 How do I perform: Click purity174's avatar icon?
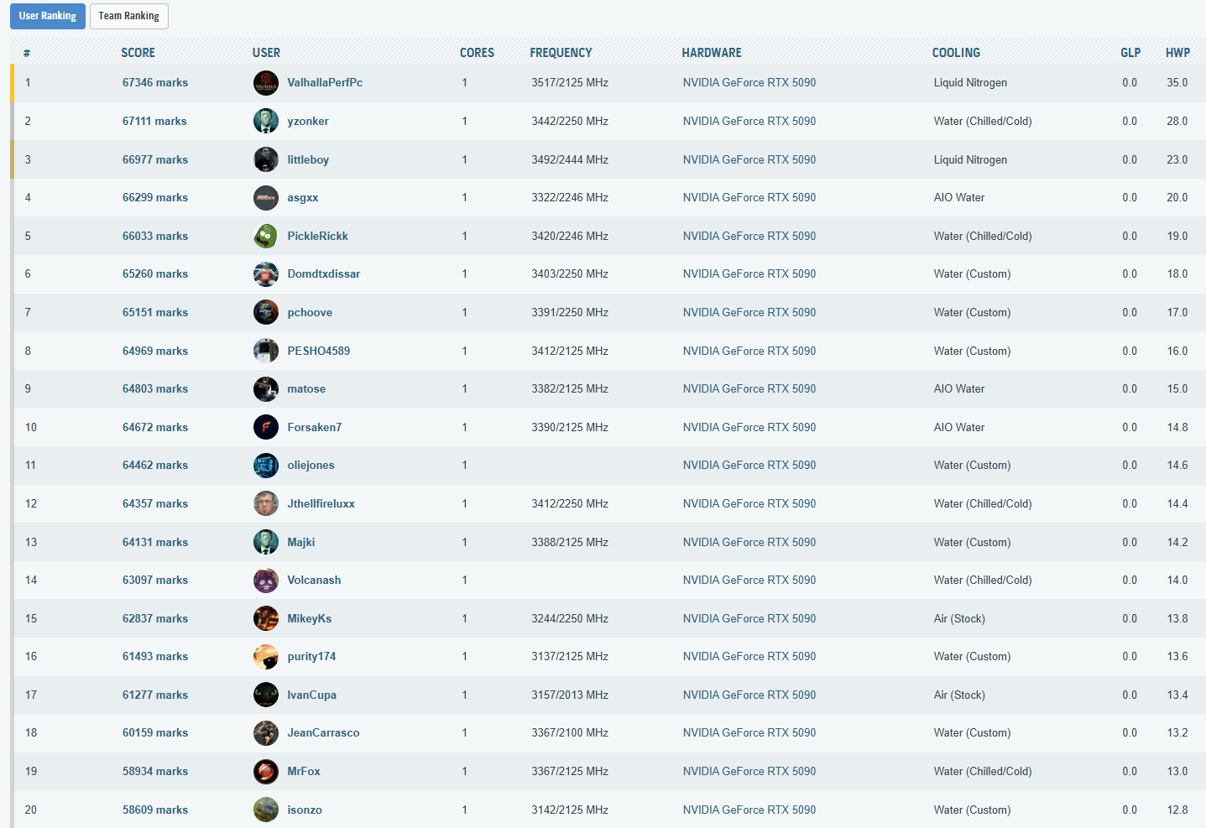point(265,656)
